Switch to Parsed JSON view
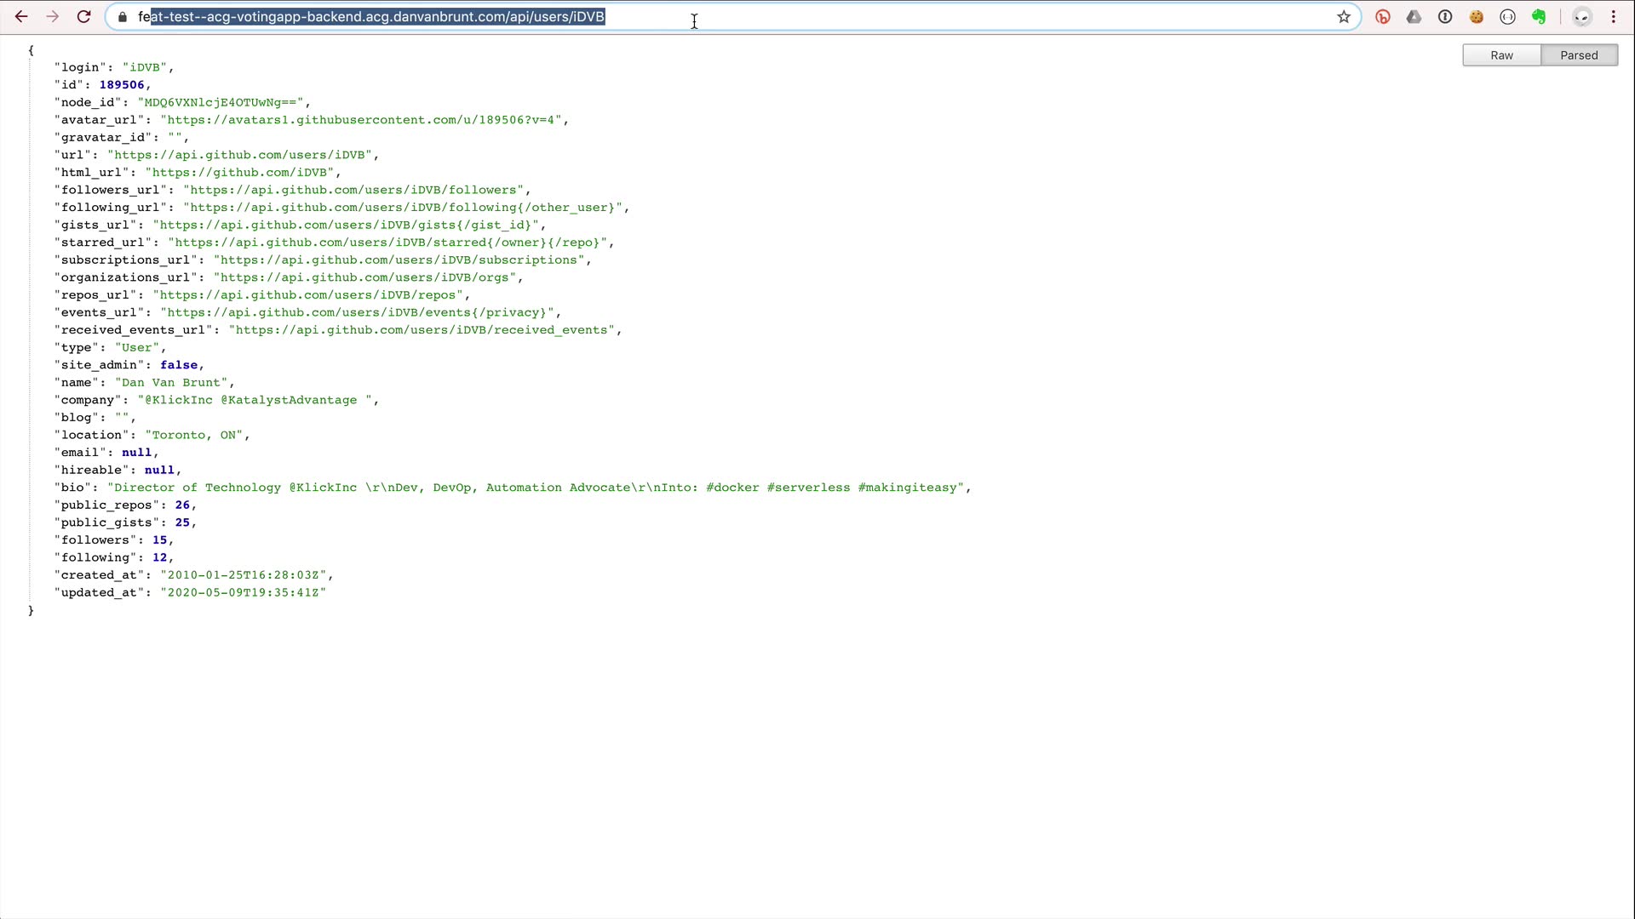Image resolution: width=1635 pixels, height=919 pixels. tap(1579, 55)
